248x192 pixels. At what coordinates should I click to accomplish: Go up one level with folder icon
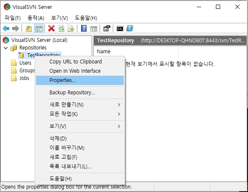click(x=29, y=28)
